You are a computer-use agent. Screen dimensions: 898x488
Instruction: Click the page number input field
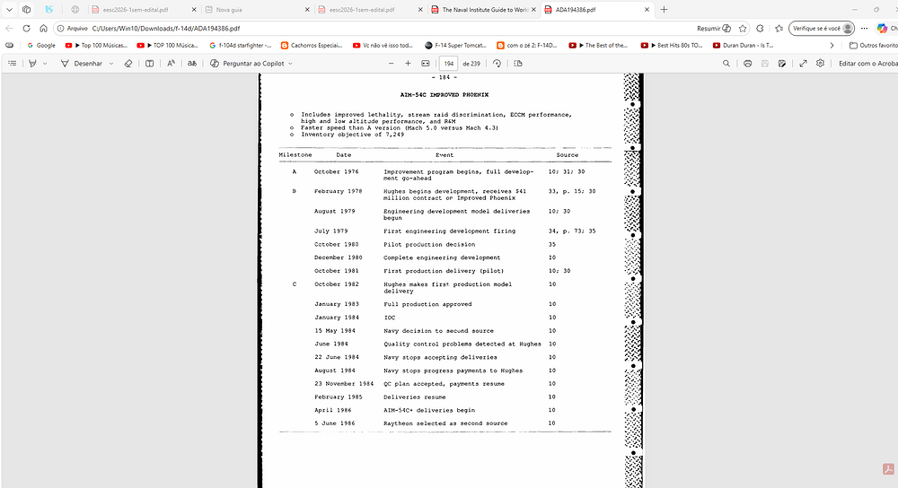[x=447, y=64]
